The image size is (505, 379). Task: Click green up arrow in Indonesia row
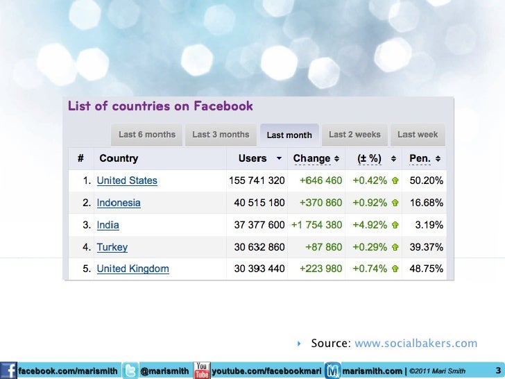click(x=395, y=203)
